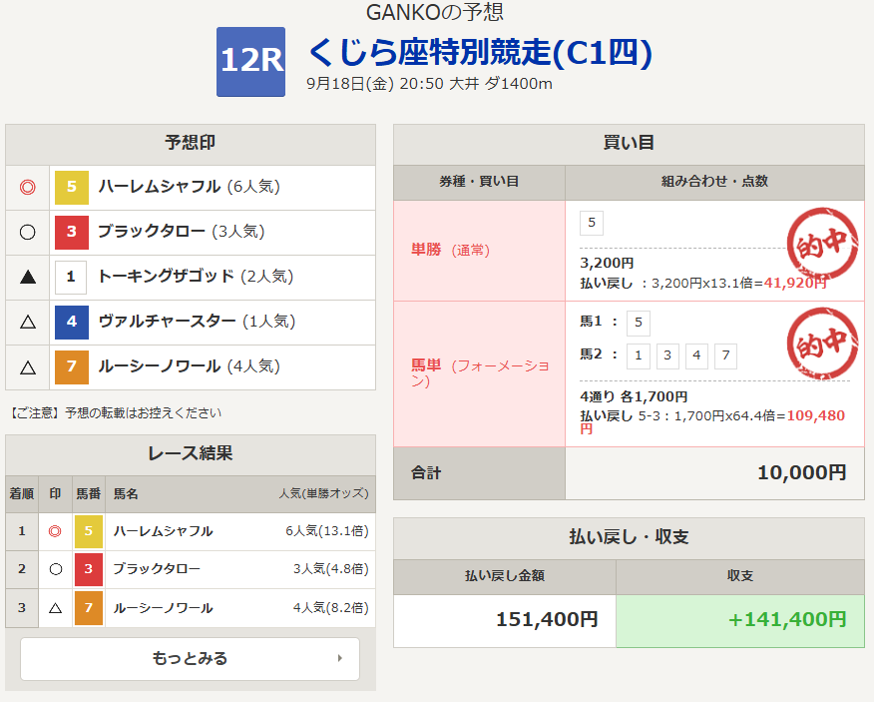Click the 【ご注意】予想の転載はお控えください notice
This screenshot has width=874, height=702.
click(114, 413)
